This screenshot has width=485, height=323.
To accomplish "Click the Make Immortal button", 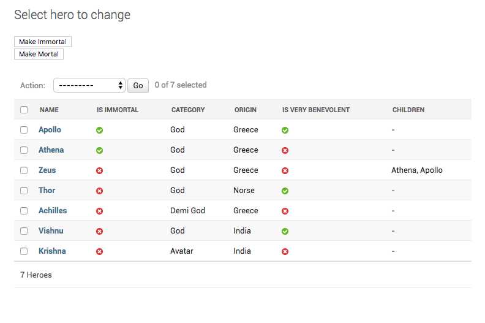I will click(x=43, y=42).
